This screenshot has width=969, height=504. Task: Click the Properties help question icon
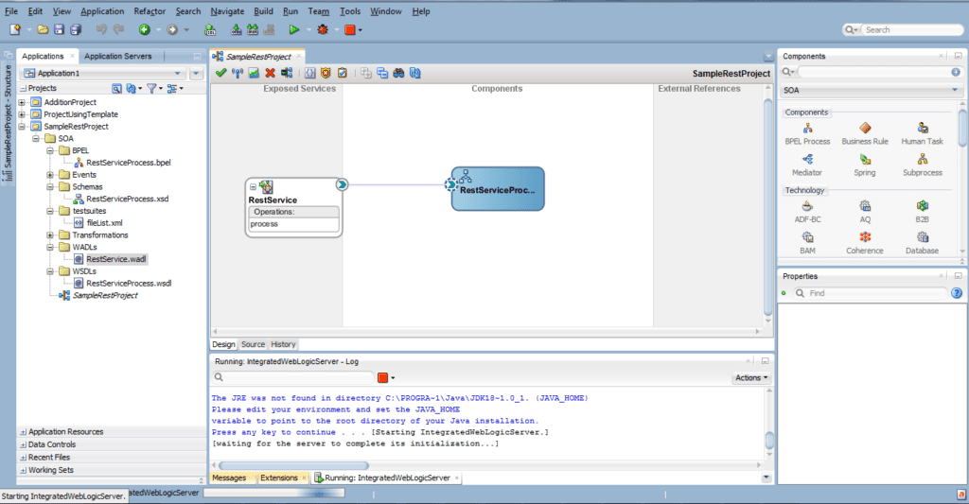(x=956, y=293)
